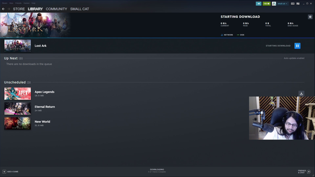The image size is (315, 177).
Task: Click Eternal Return size 24 MB
Action: [38, 111]
